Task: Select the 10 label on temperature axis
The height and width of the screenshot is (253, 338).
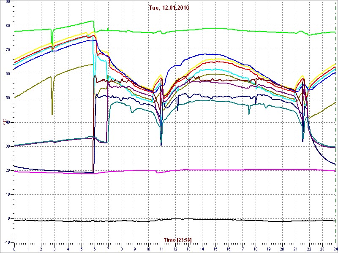Action: click(x=7, y=194)
